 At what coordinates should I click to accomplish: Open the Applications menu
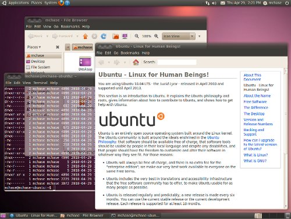point(19,3)
